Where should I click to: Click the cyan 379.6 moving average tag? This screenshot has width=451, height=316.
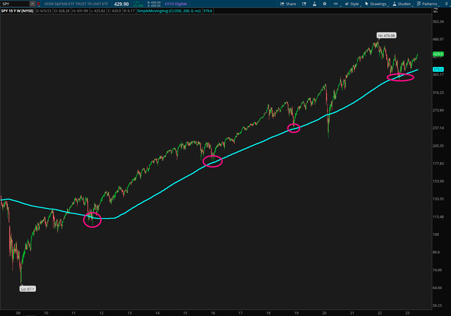pyautogui.click(x=438, y=70)
